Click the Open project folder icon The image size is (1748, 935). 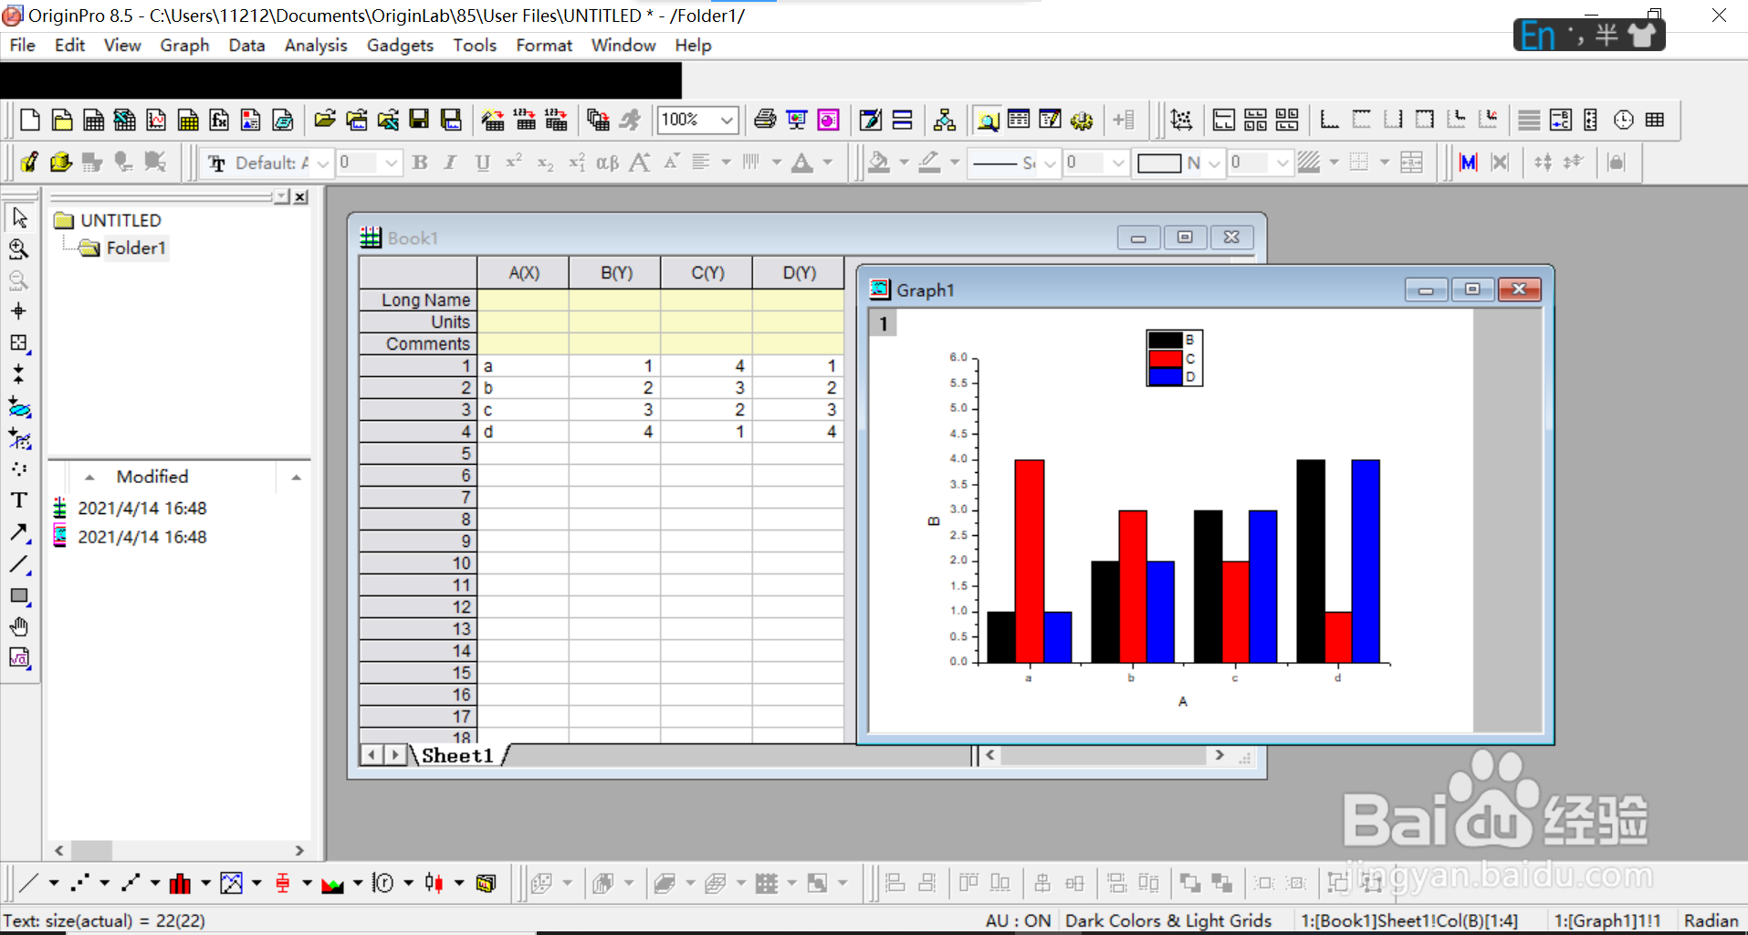[x=324, y=120]
